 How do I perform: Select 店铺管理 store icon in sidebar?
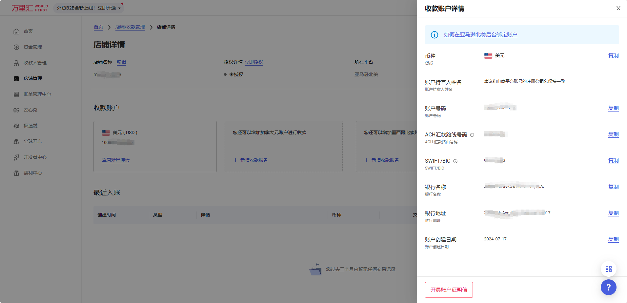click(x=16, y=79)
